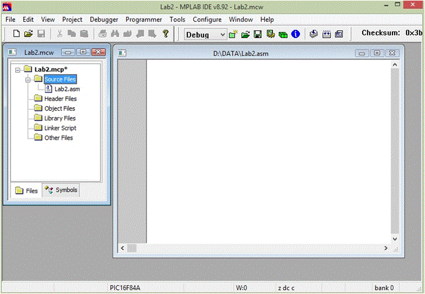Click the Lab2.mcw window icon

12,52
